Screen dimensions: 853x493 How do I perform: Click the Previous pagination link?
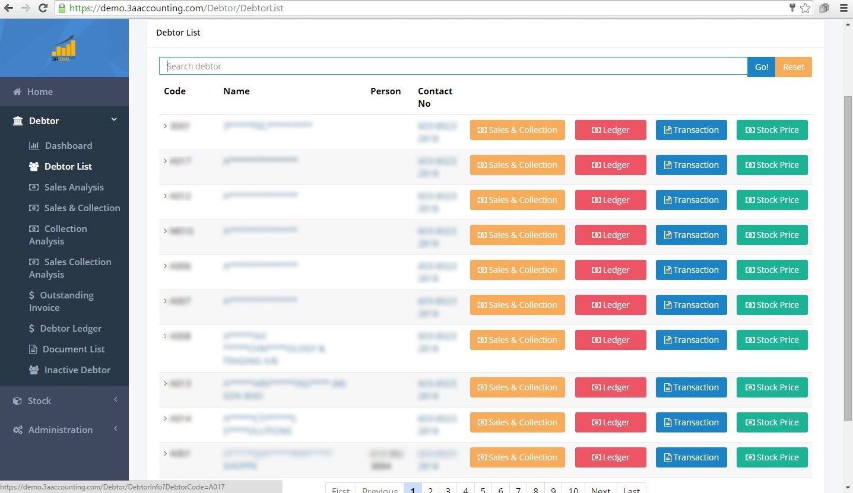380,488
